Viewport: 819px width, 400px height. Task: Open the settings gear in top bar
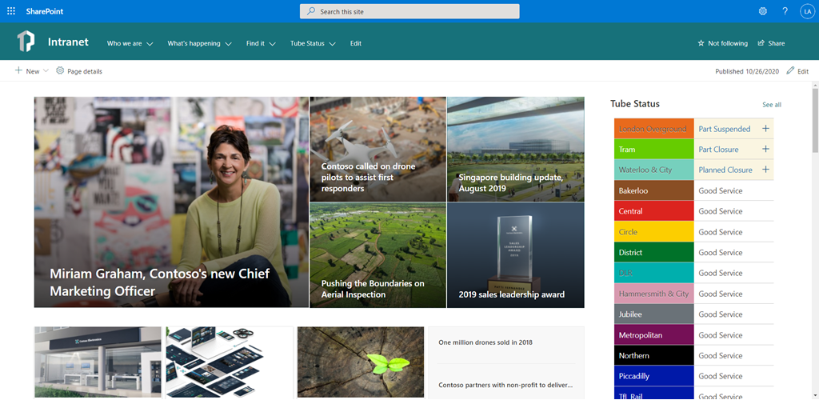[x=762, y=11]
